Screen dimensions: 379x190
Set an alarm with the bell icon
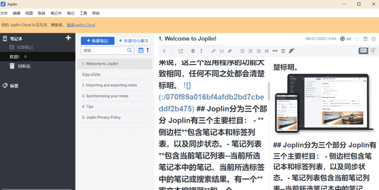(357, 39)
